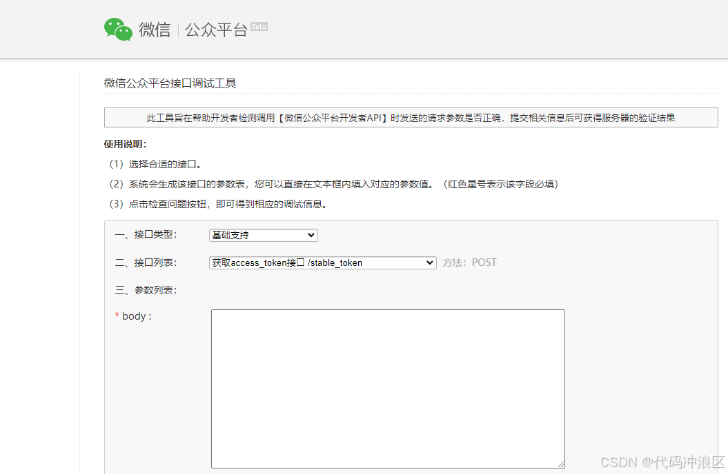Click the 三、参数列表 label
The width and height of the screenshot is (728, 474).
146,290
